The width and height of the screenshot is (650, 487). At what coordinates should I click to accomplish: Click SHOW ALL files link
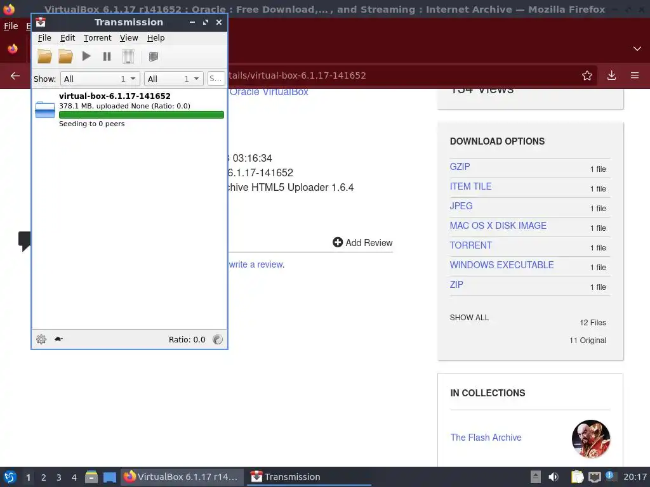click(x=469, y=318)
